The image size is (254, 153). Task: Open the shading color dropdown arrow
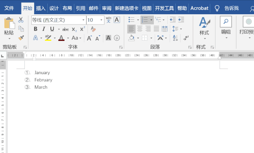coord(138,38)
